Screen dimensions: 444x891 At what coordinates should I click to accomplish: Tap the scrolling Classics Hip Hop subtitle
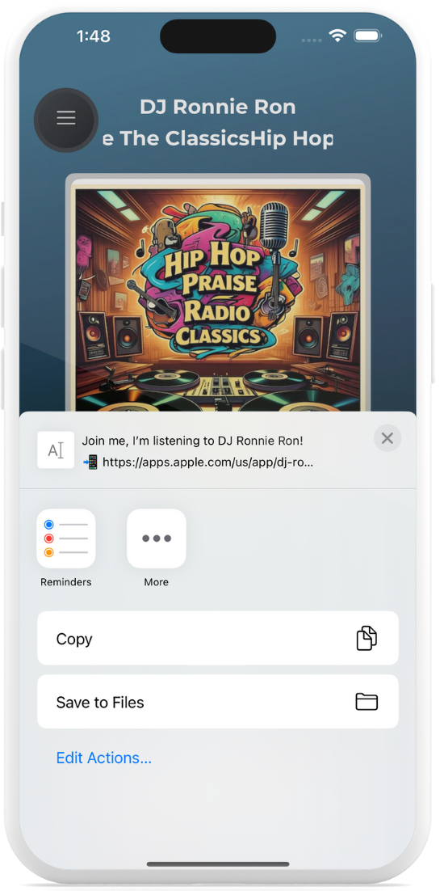pos(218,138)
